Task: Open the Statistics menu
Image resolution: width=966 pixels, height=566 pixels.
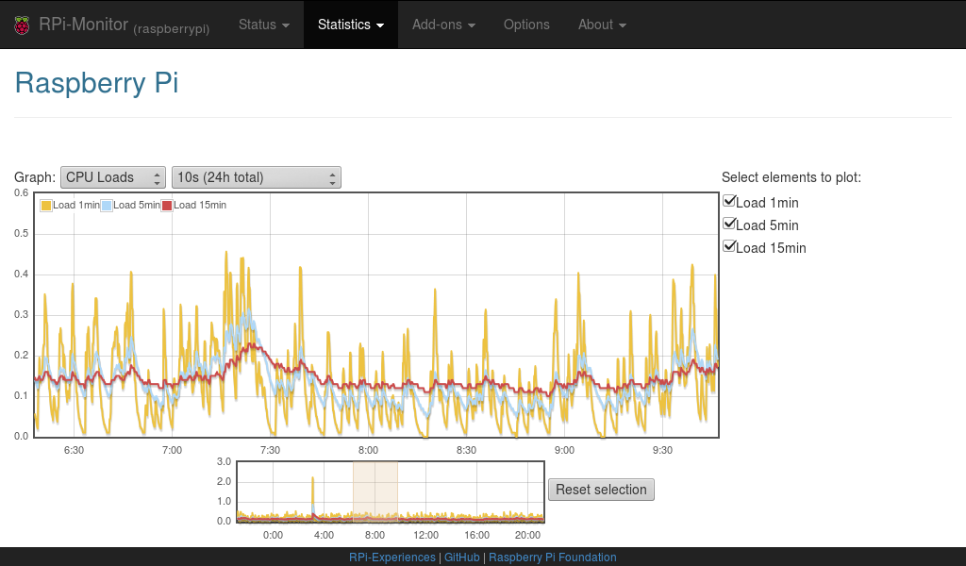Action: 350,25
